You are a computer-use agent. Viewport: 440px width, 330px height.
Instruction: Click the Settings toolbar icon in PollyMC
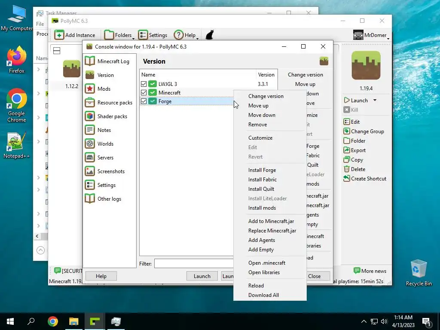click(143, 35)
